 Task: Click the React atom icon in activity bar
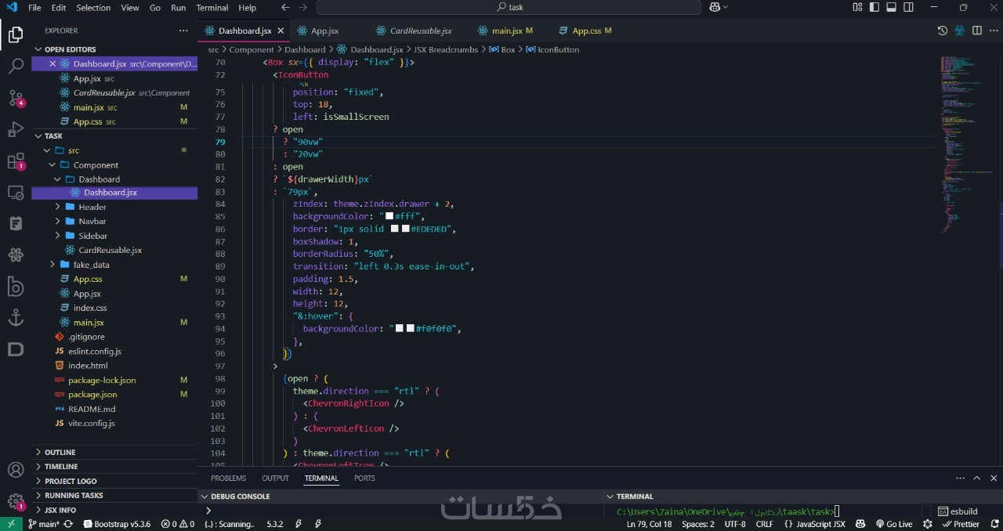pos(16,255)
